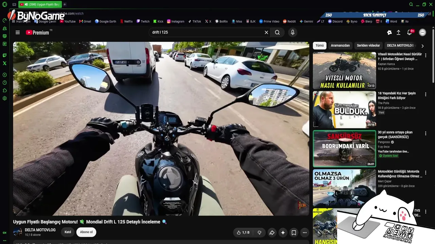
Task: Open more actions for the video
Action: [304, 232]
